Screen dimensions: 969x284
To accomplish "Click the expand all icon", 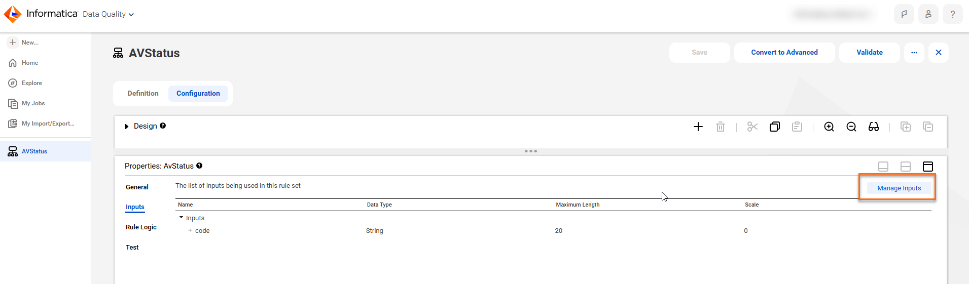I will (905, 127).
